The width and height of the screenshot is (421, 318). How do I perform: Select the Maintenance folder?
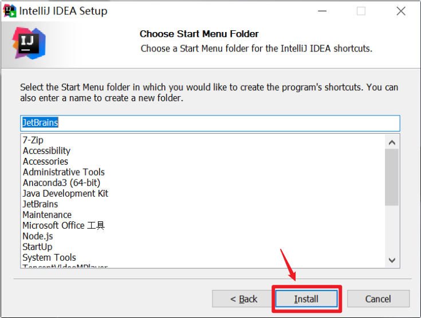point(47,215)
